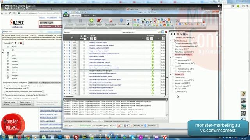Click the green plus Add phrases icon
This screenshot has width=250, height=140.
point(91,21)
